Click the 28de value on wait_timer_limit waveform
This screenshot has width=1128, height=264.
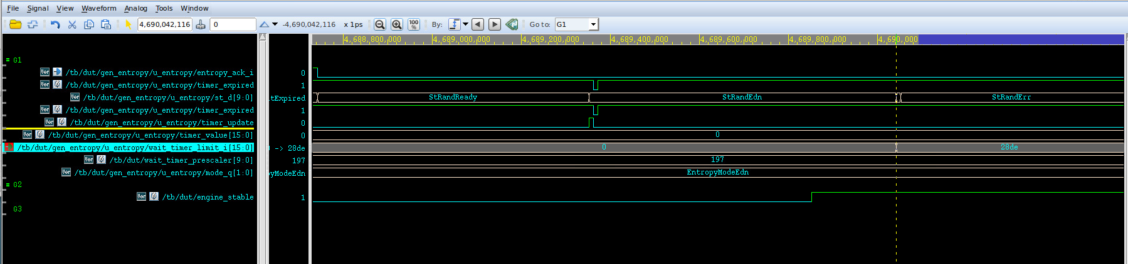pos(1009,148)
